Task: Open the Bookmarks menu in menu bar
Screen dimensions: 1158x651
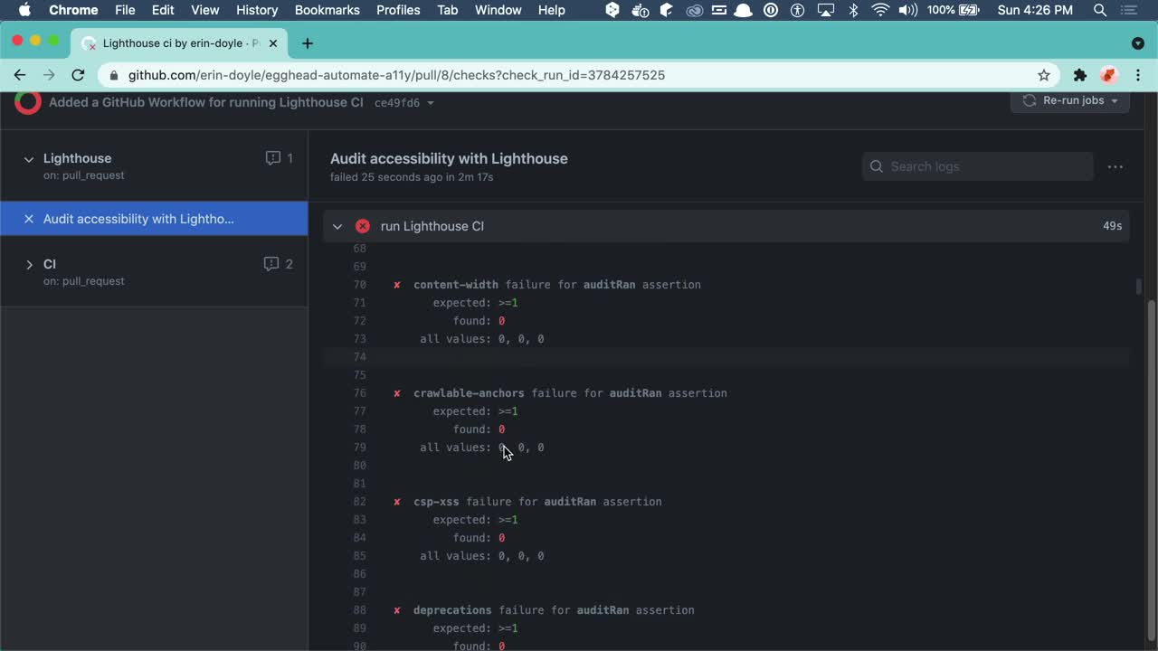Action: tap(327, 10)
